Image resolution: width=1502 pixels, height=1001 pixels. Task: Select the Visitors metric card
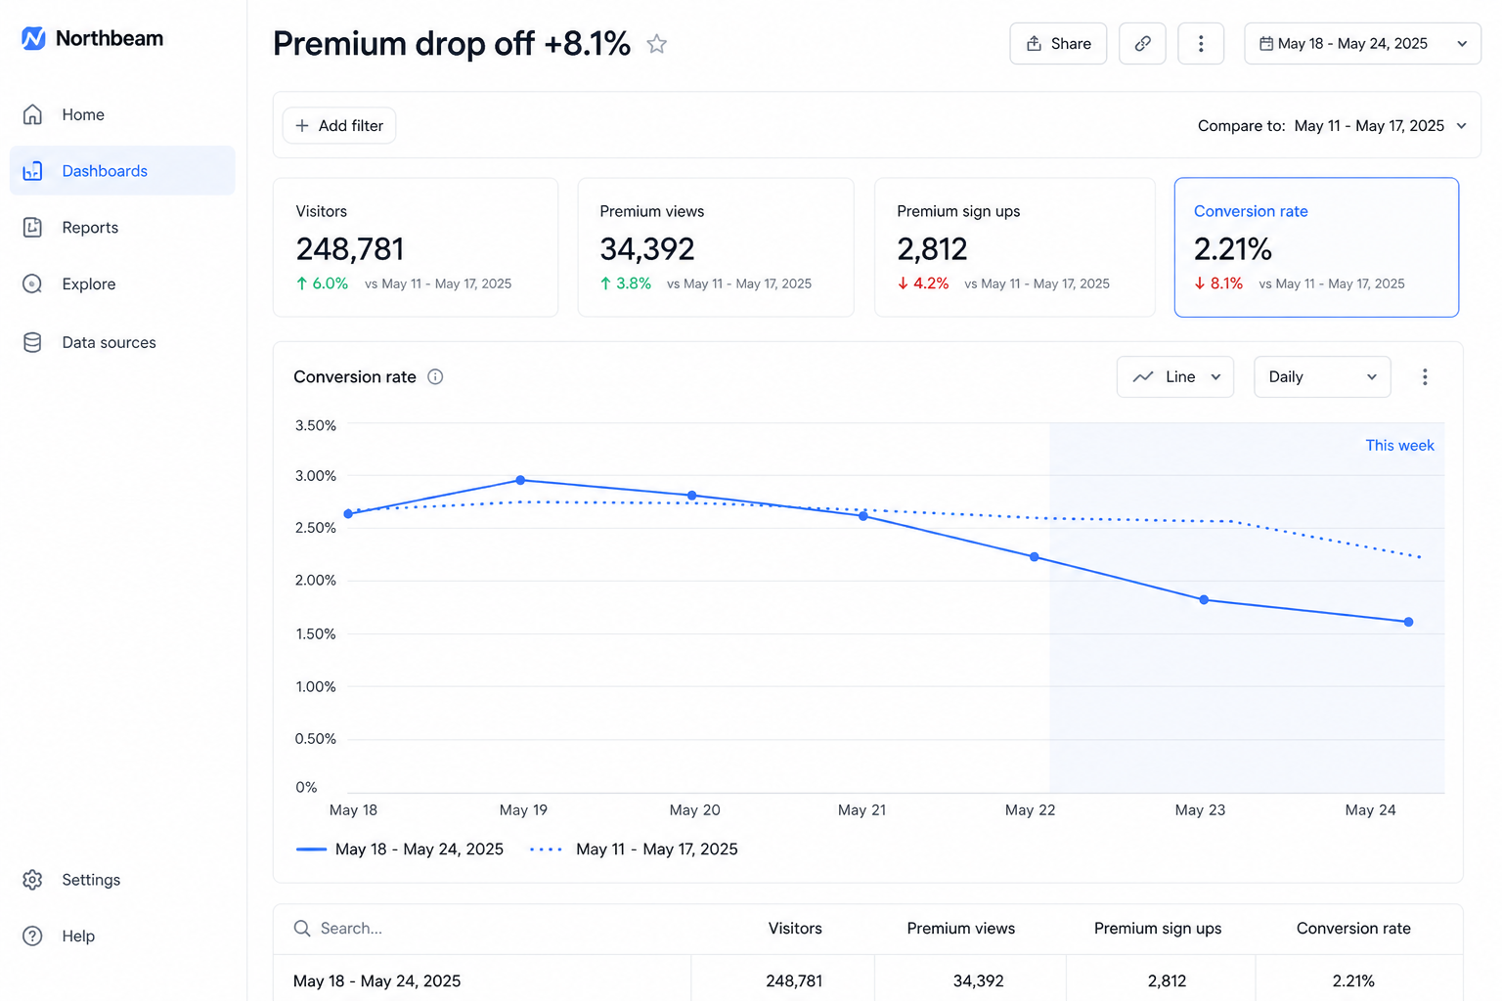(x=416, y=247)
